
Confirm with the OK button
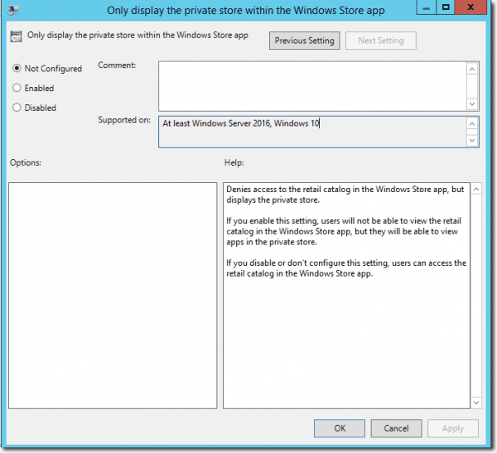(340, 428)
